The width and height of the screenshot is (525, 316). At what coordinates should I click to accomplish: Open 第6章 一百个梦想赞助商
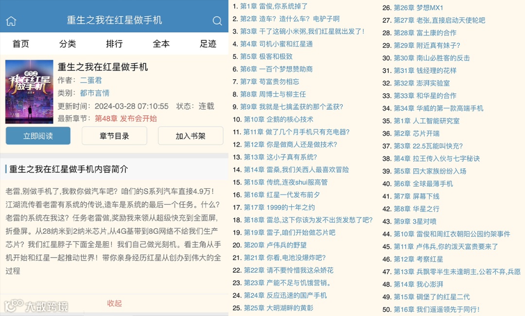[x=277, y=69]
